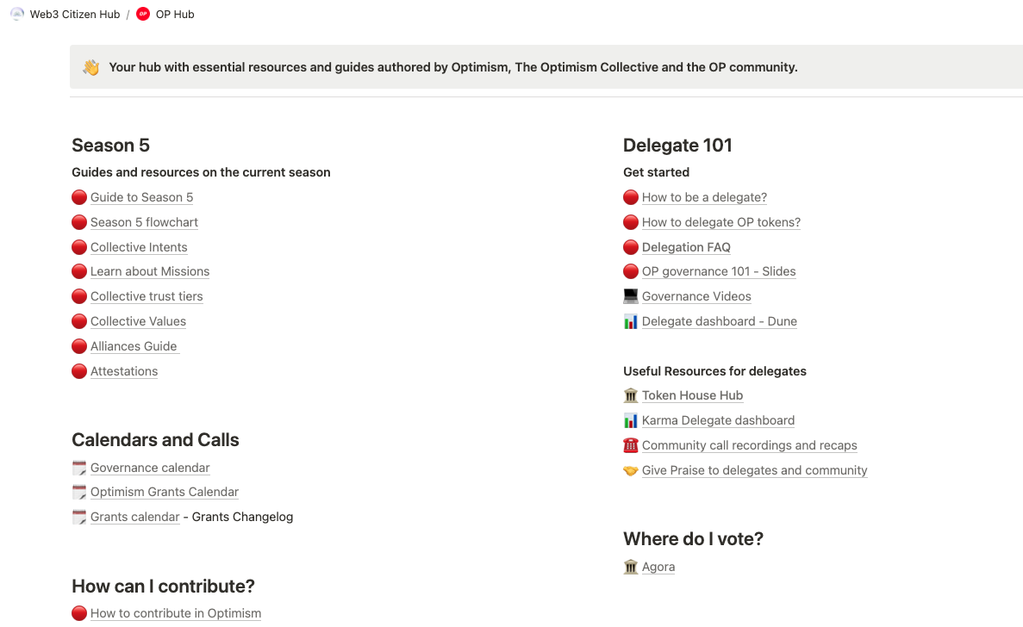The image size is (1023, 627).
Task: Click the chart icon beside Delegate dashboard - Dune
Action: [x=631, y=321]
